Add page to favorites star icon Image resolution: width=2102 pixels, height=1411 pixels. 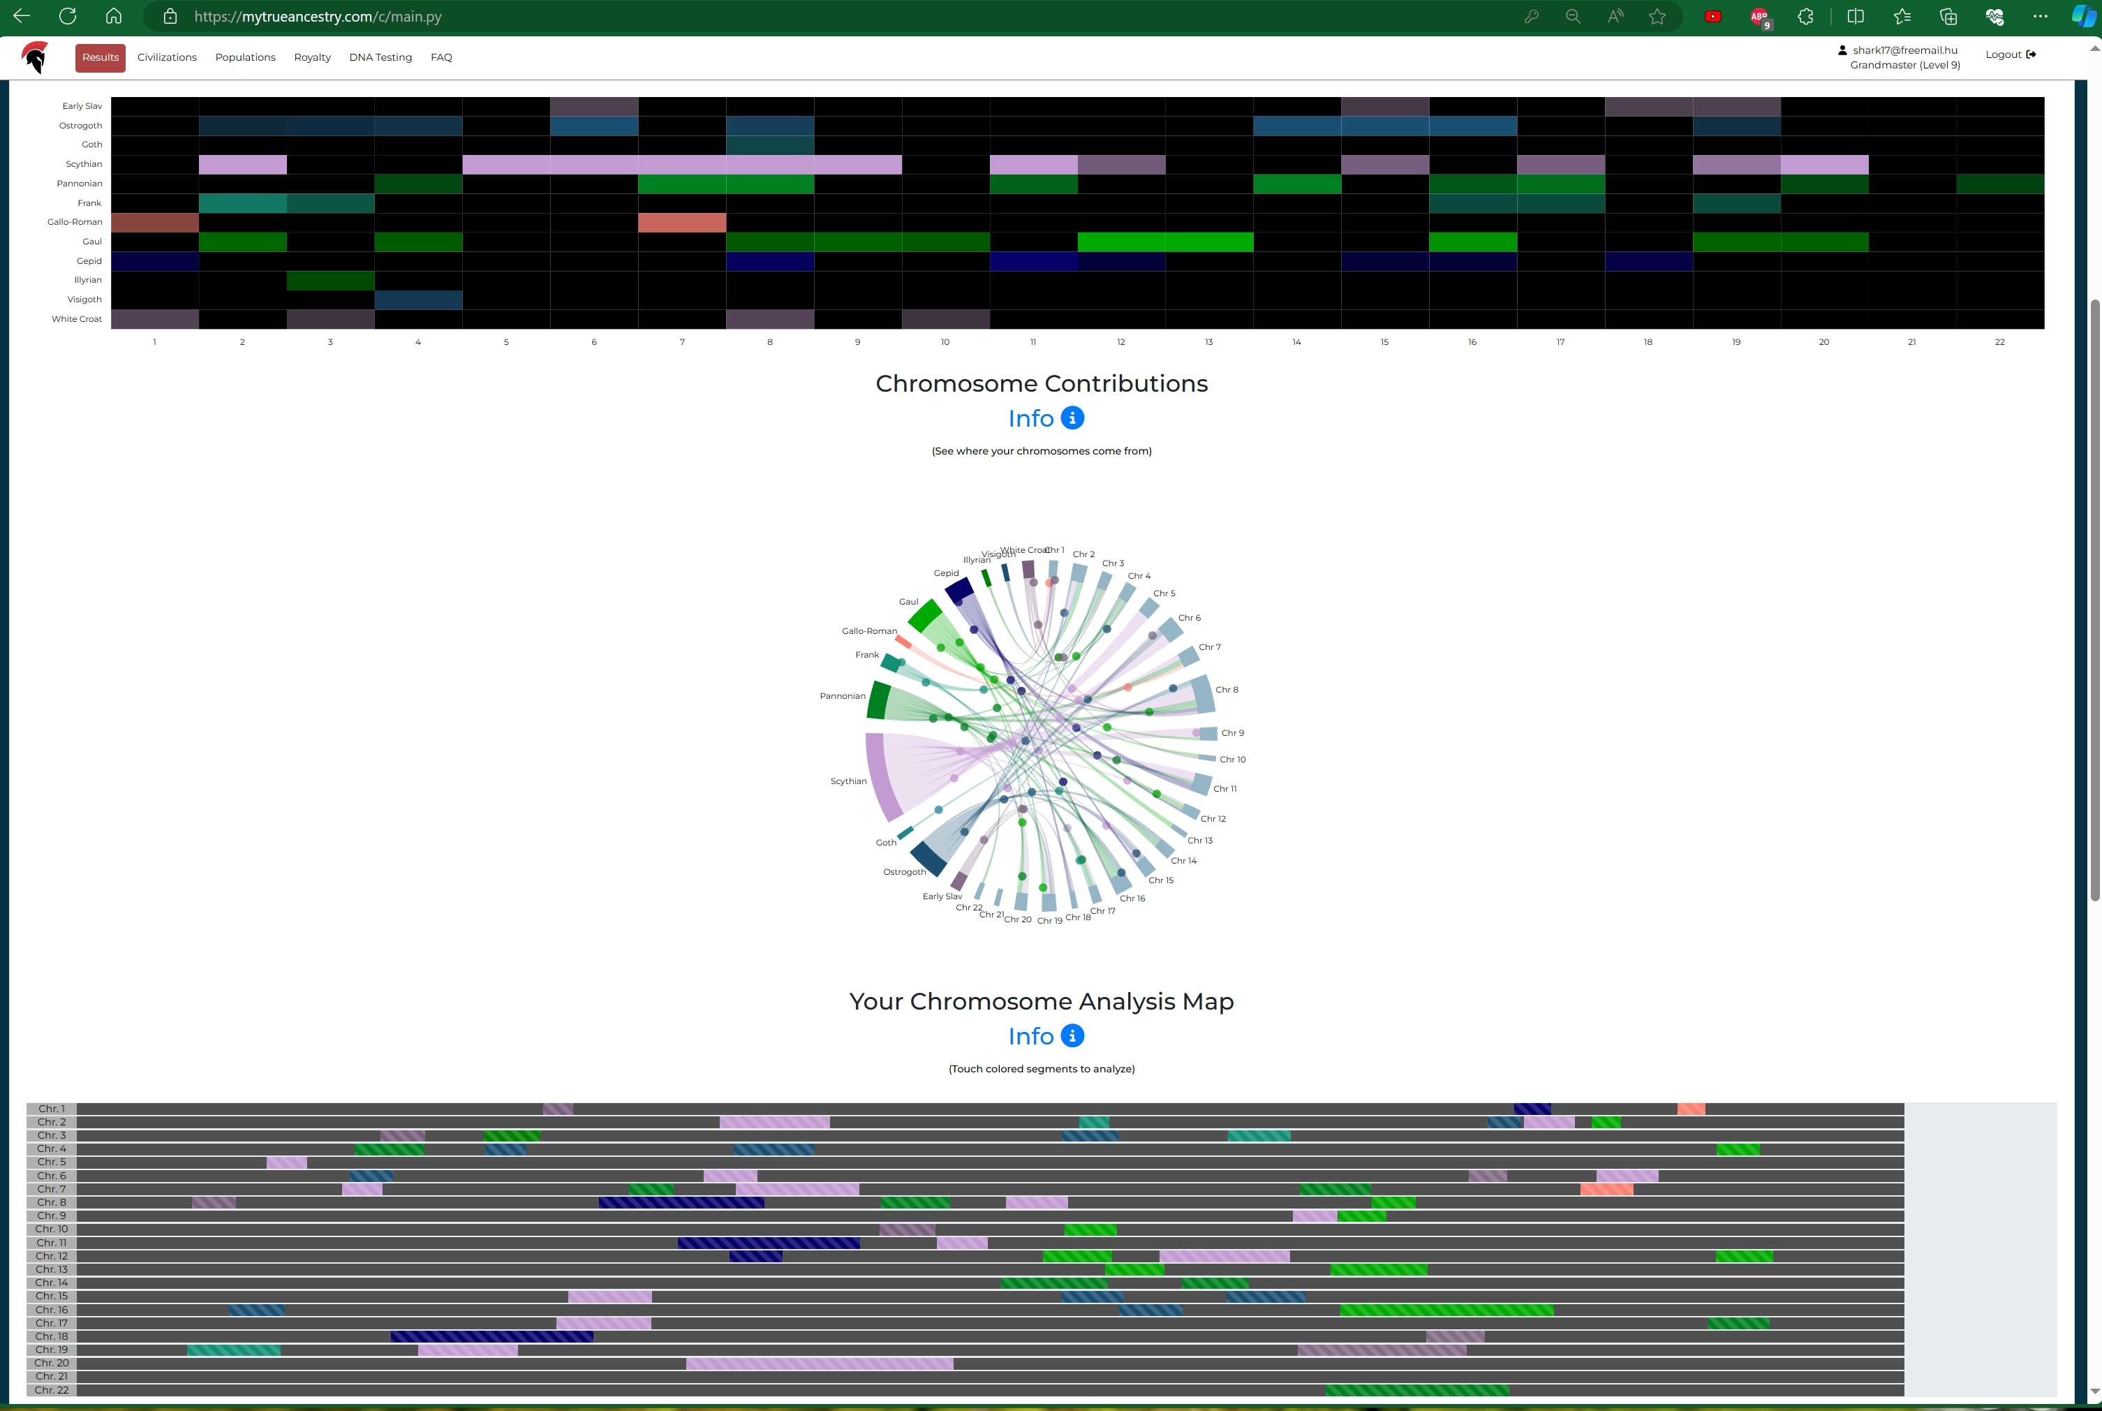[x=1657, y=17]
